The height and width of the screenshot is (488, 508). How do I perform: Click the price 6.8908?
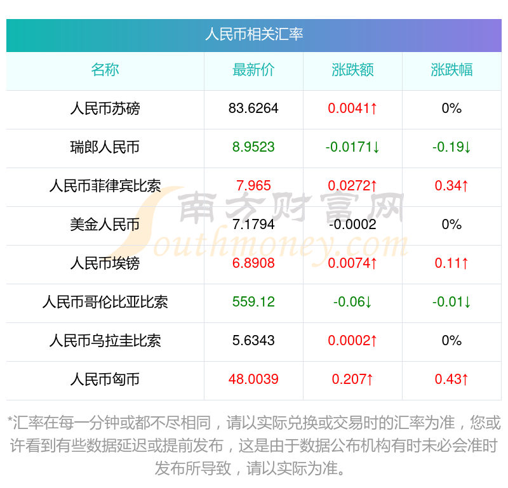coord(253,263)
